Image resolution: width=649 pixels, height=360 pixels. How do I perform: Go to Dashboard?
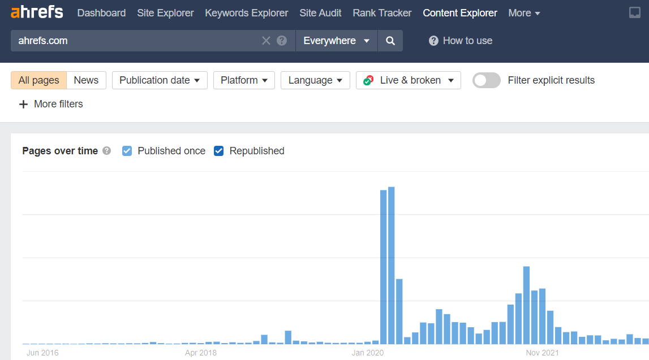101,13
